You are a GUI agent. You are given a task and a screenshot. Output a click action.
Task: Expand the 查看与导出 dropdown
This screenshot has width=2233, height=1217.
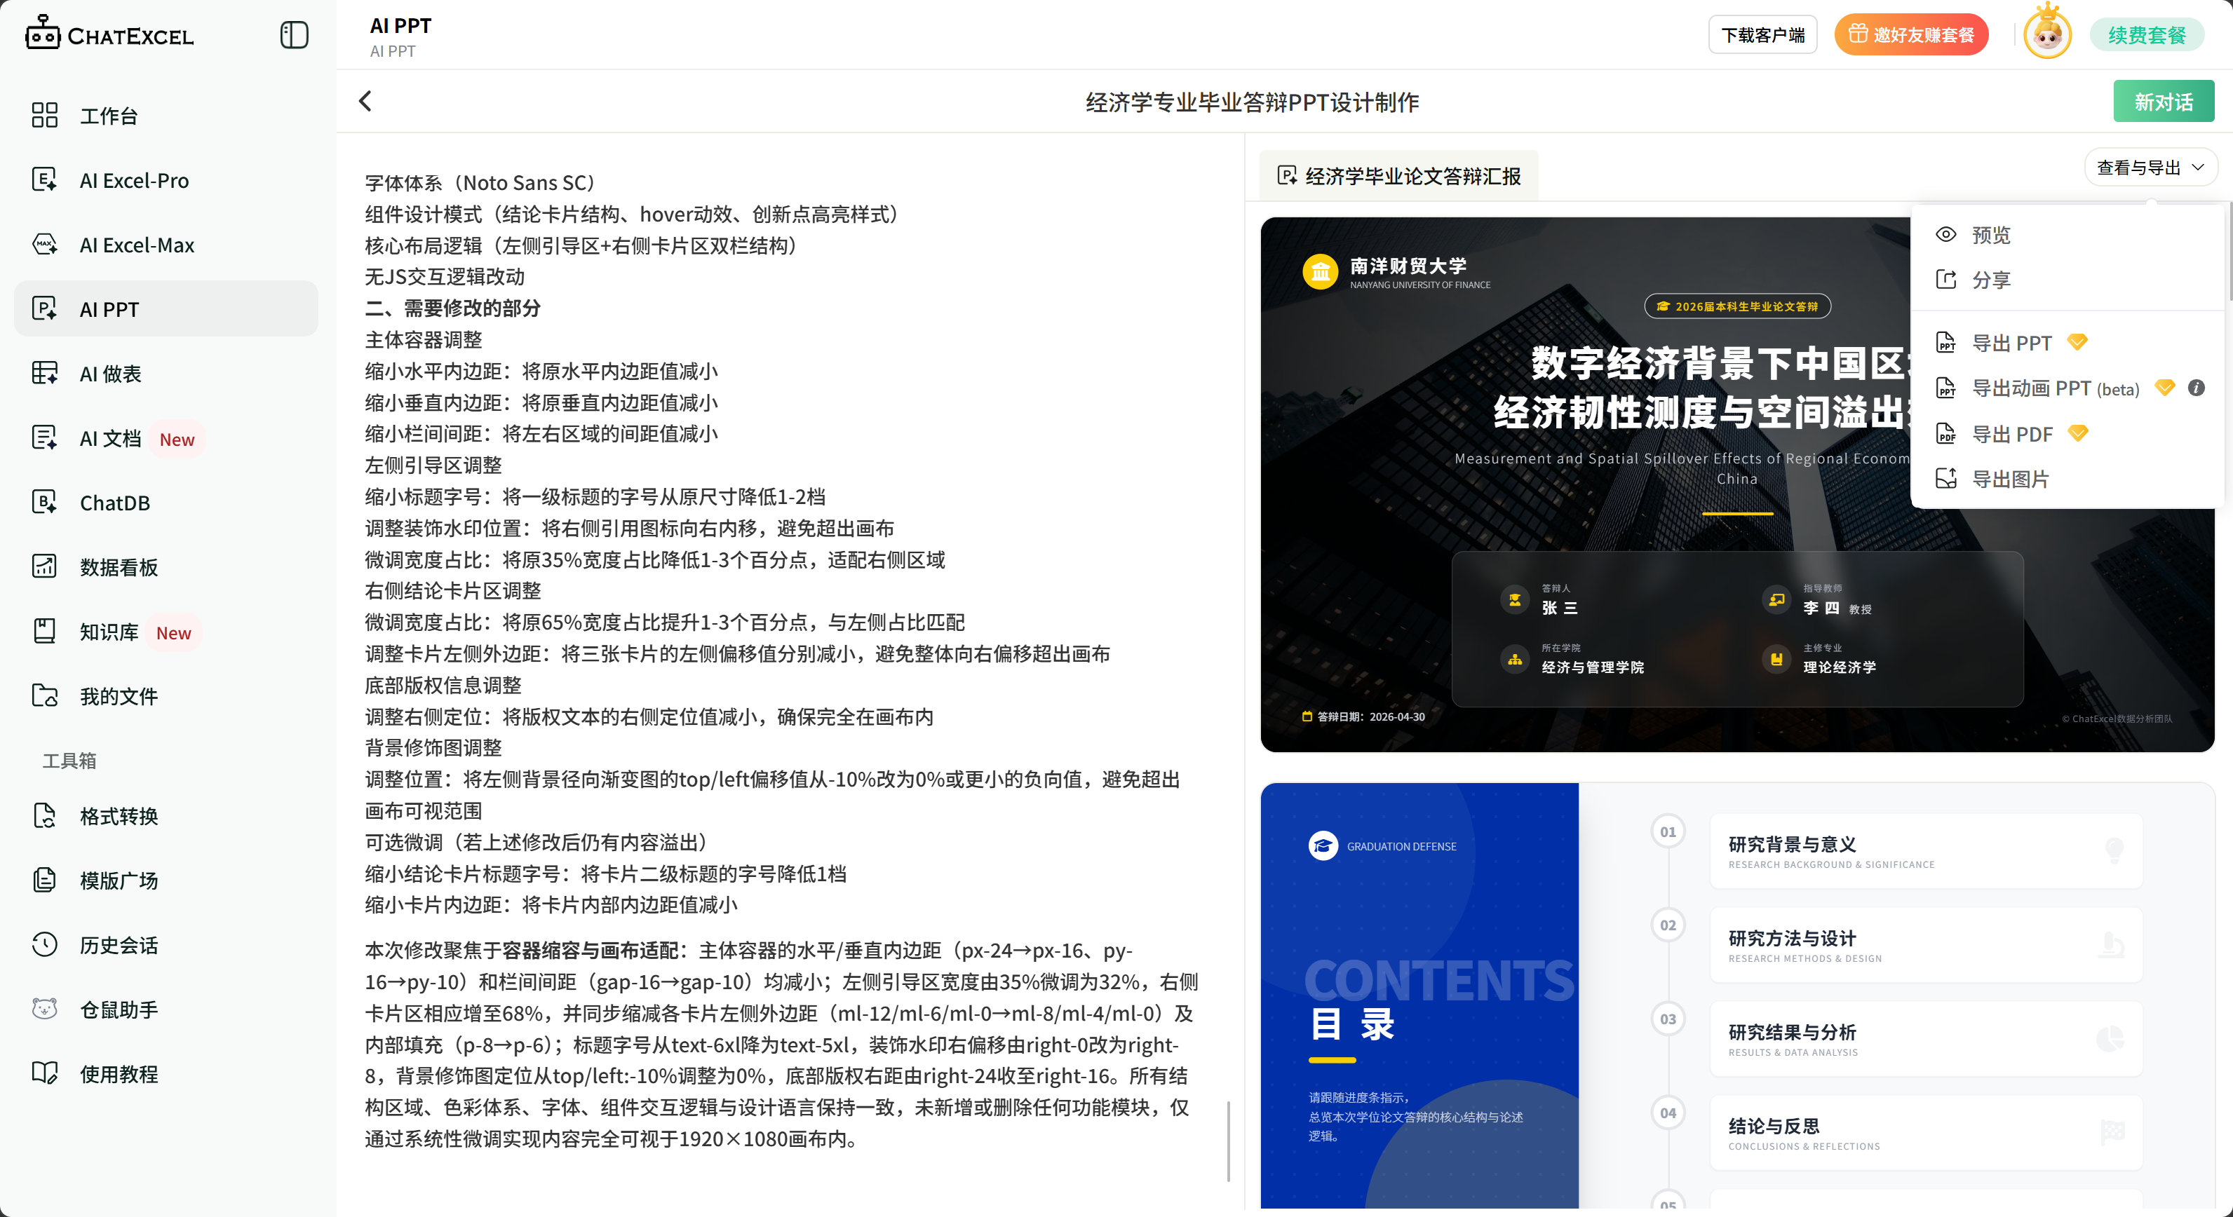pos(2150,167)
